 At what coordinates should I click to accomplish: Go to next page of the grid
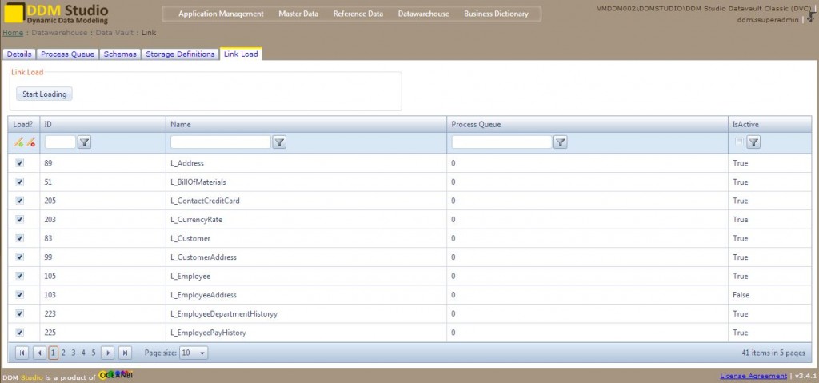click(108, 353)
